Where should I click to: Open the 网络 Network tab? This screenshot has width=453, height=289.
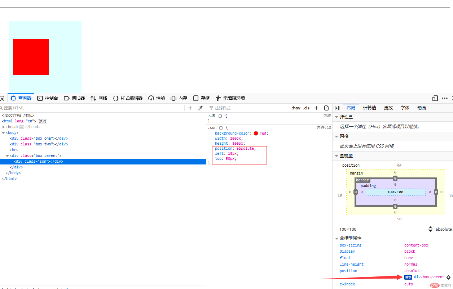point(99,98)
